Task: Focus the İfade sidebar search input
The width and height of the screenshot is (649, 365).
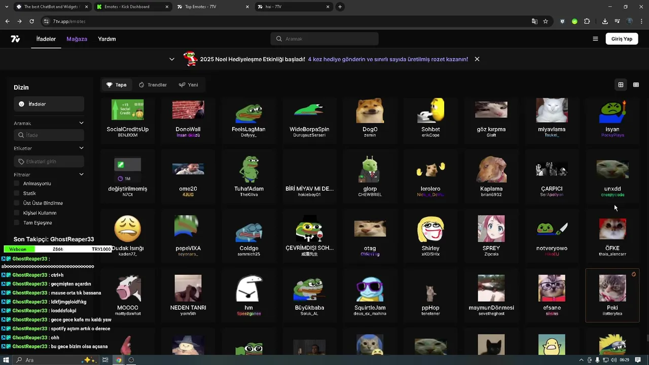Action: (x=49, y=135)
